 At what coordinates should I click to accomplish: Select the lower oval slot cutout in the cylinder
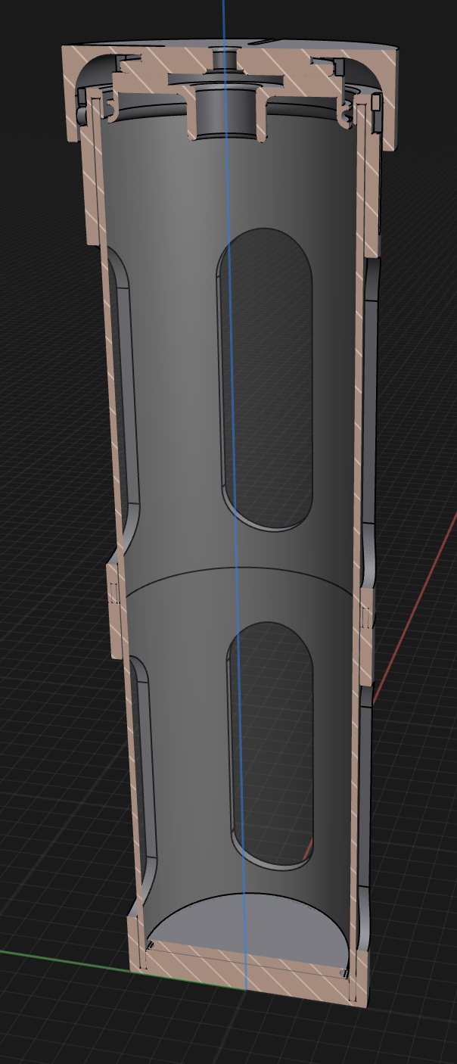(x=270, y=745)
